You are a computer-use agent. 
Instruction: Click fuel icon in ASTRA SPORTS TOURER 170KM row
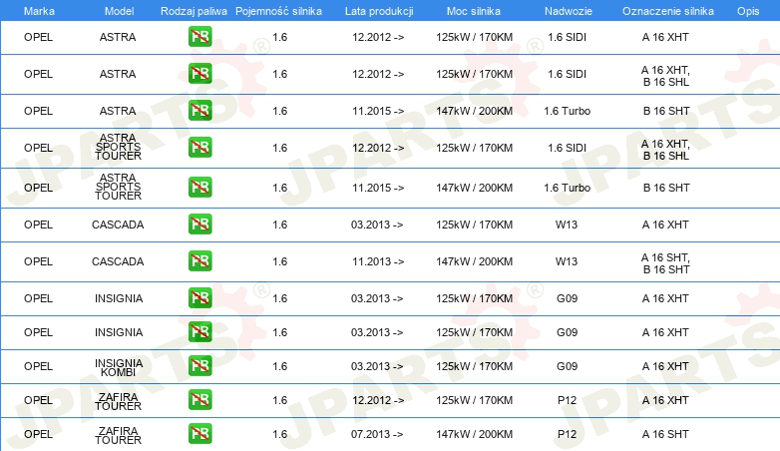tap(199, 148)
